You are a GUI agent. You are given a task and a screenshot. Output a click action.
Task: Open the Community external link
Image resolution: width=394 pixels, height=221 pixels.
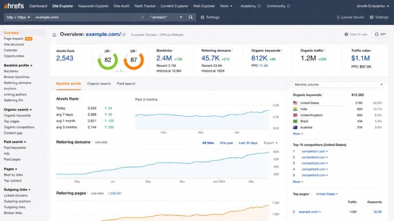click(278, 6)
